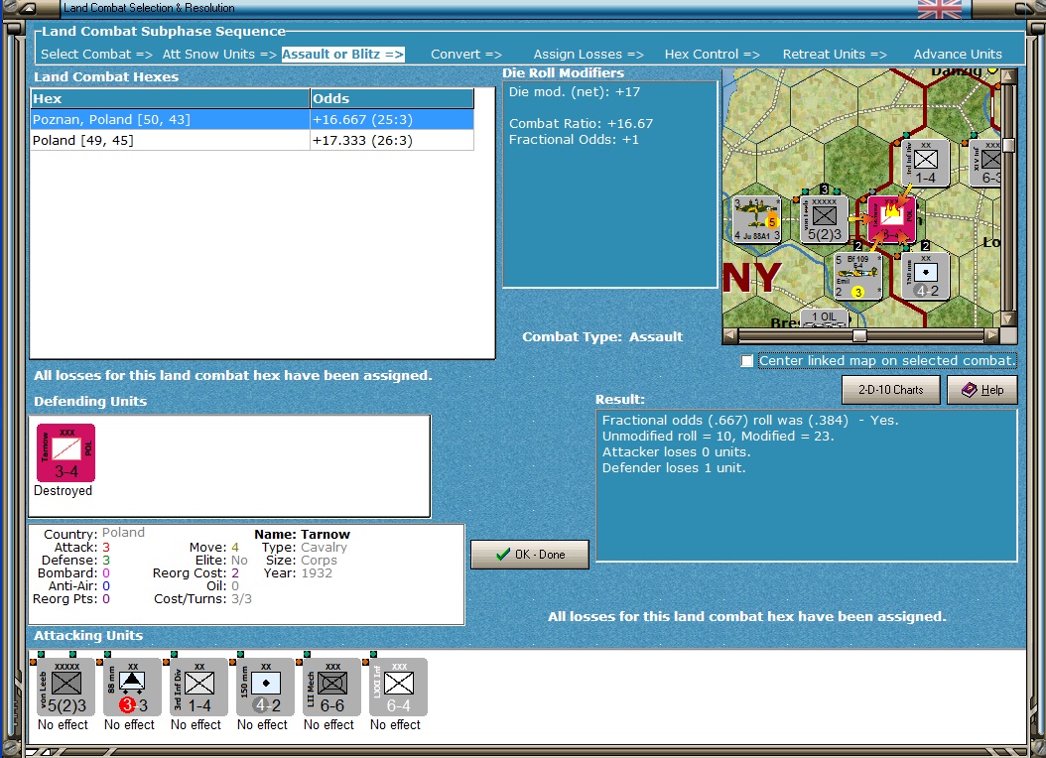Screen dimensions: 1046x758
Task: Click the Ju 88A1 bomber counter on map
Action: 756,219
